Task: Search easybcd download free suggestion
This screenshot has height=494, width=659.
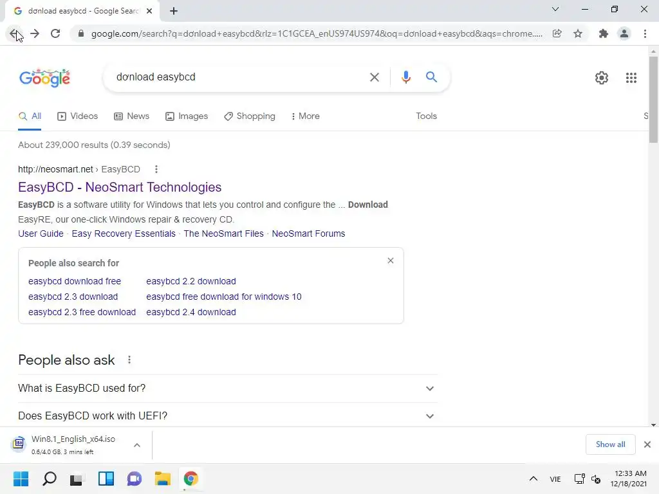Action: coord(75,282)
